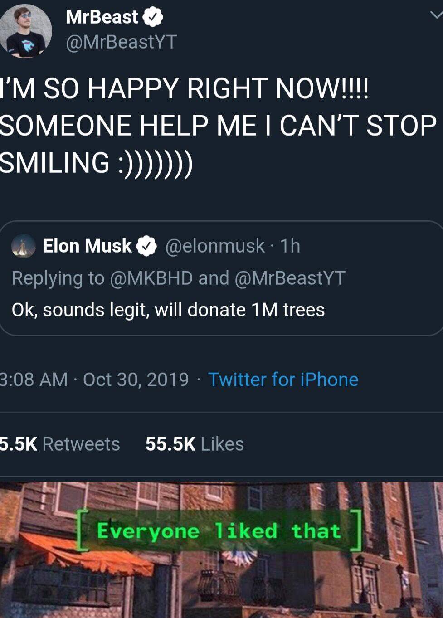Image resolution: width=443 pixels, height=618 pixels.
Task: Open the @MKBHD mention in reply line
Action: coord(151,278)
